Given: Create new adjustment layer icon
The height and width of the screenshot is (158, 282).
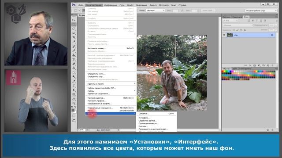Looking at the screenshot, I should click(x=259, y=65).
